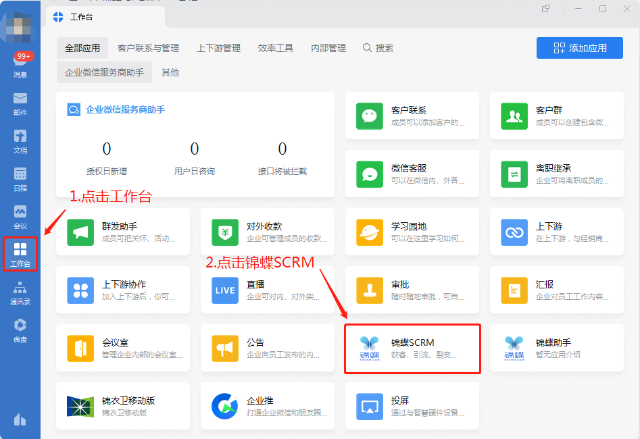This screenshot has height=439, width=640.
Task: Switch to the 客户联系与管理 tab
Action: pyautogui.click(x=148, y=48)
